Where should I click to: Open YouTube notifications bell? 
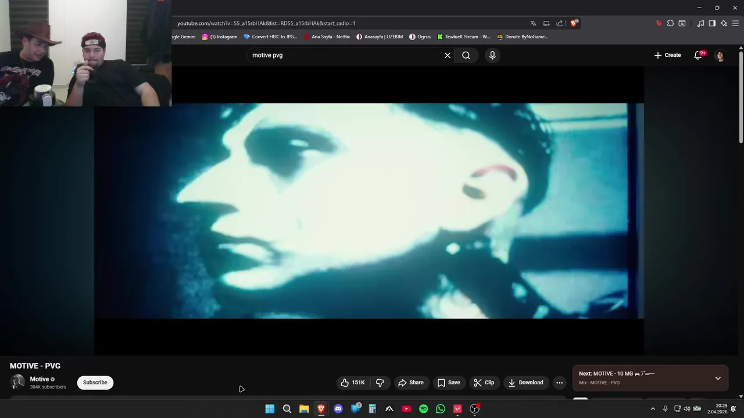click(x=699, y=55)
